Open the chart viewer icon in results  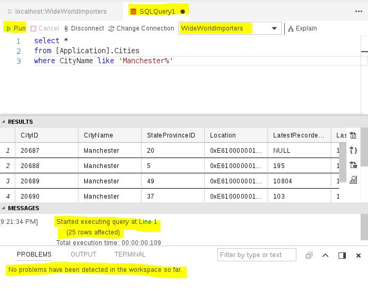(x=353, y=180)
